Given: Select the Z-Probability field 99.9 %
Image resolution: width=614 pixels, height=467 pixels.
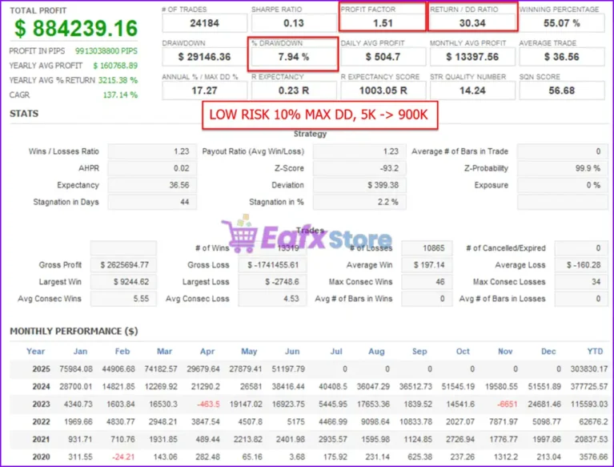Looking at the screenshot, I should (x=562, y=168).
